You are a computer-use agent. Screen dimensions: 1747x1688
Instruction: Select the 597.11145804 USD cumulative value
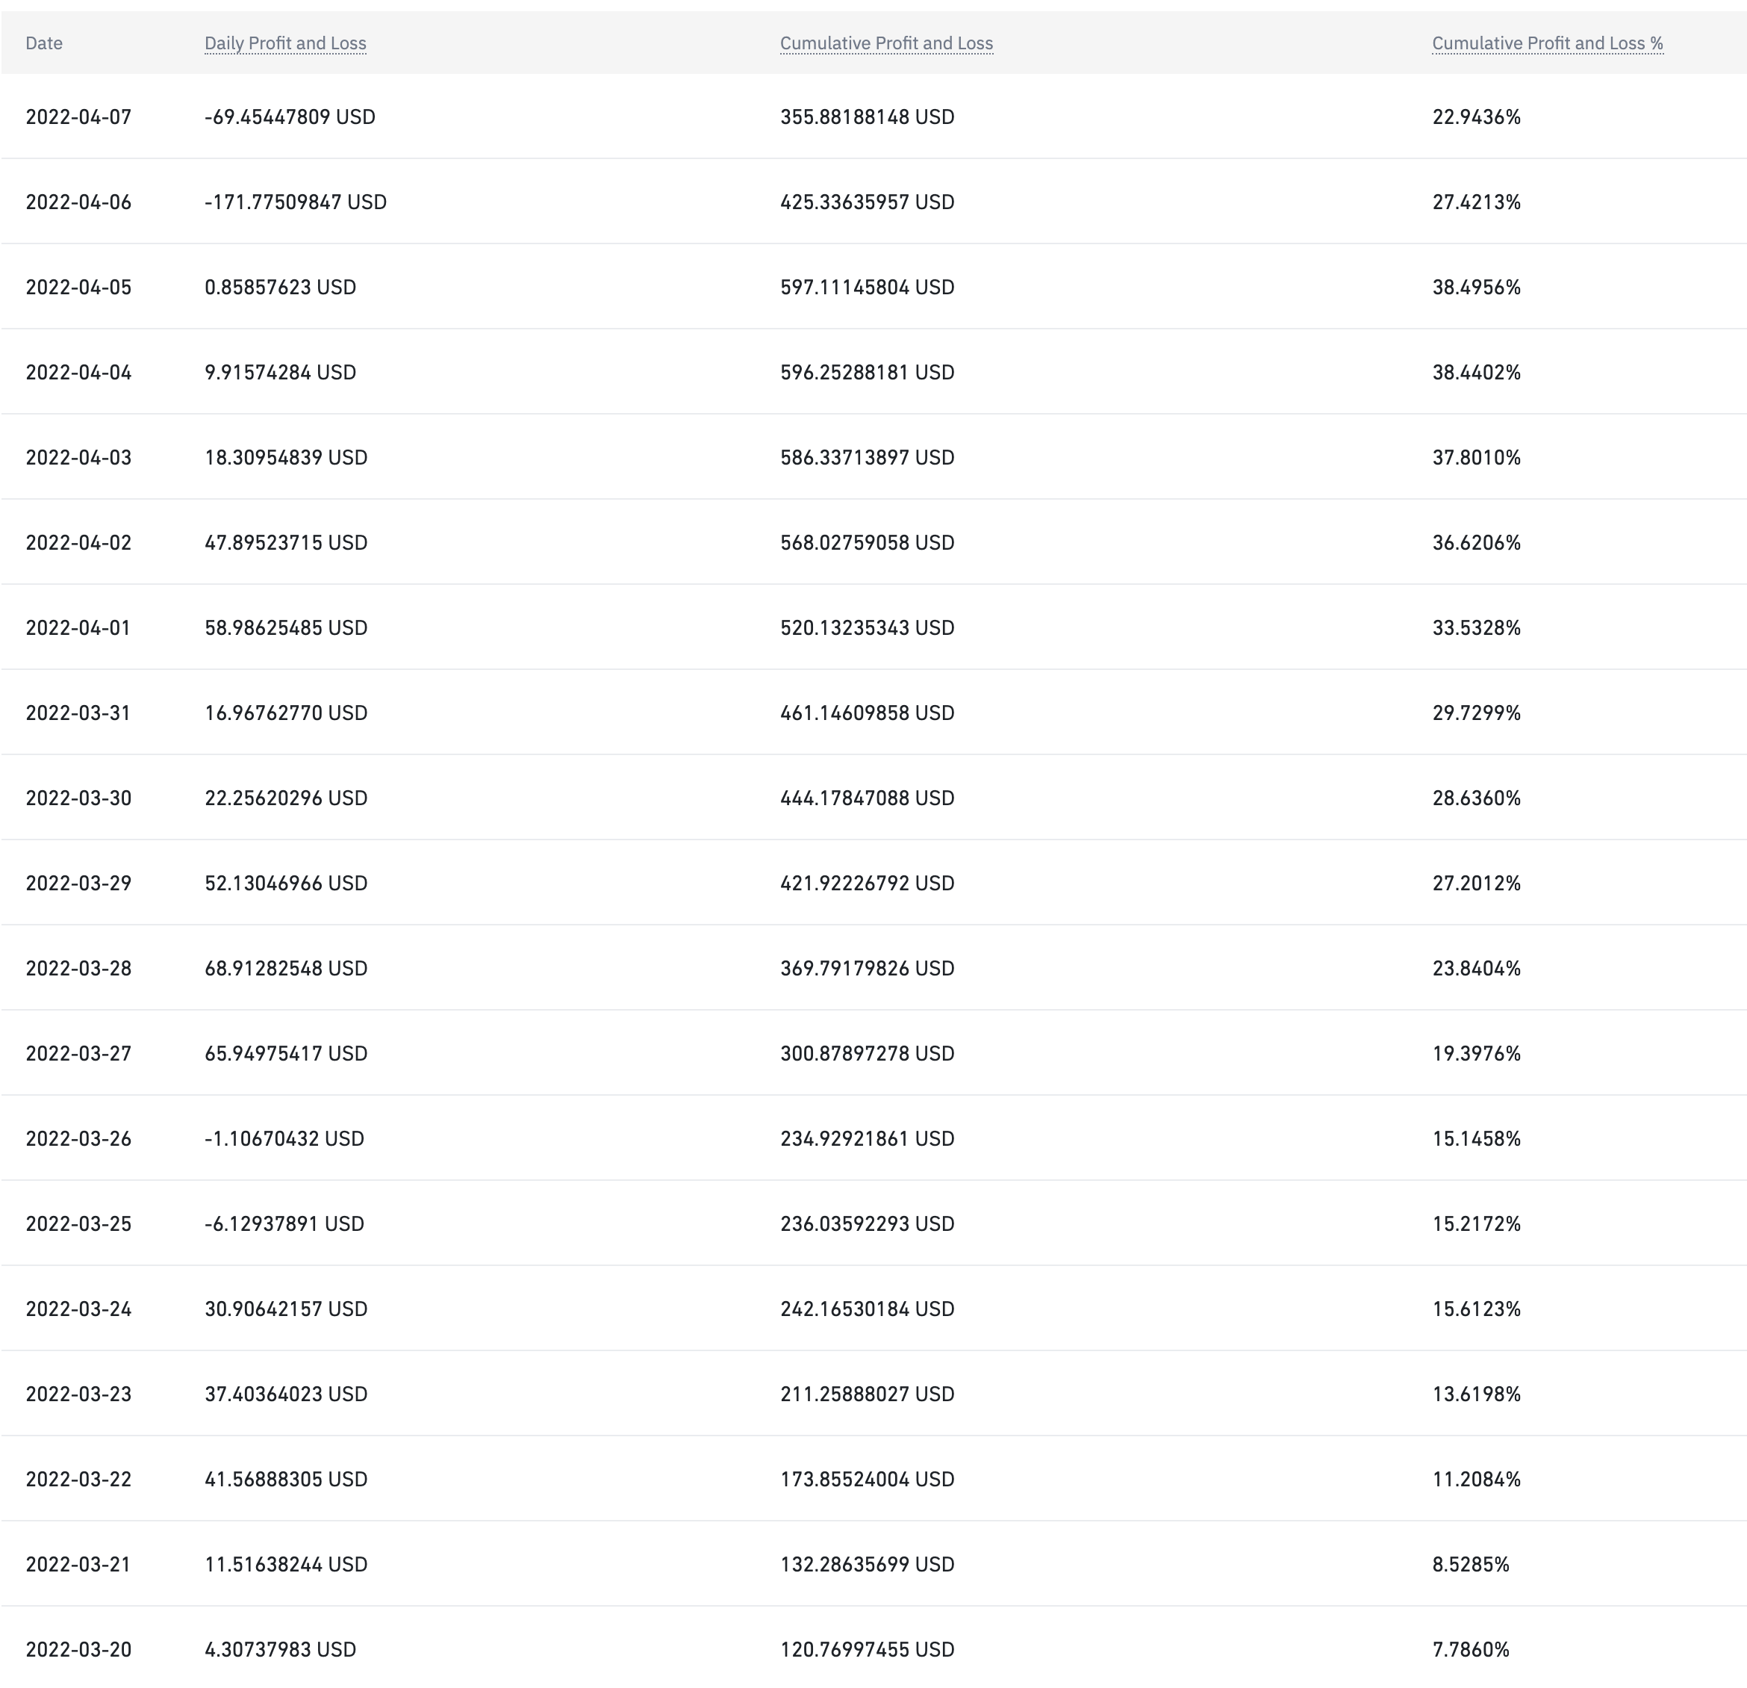tap(866, 287)
